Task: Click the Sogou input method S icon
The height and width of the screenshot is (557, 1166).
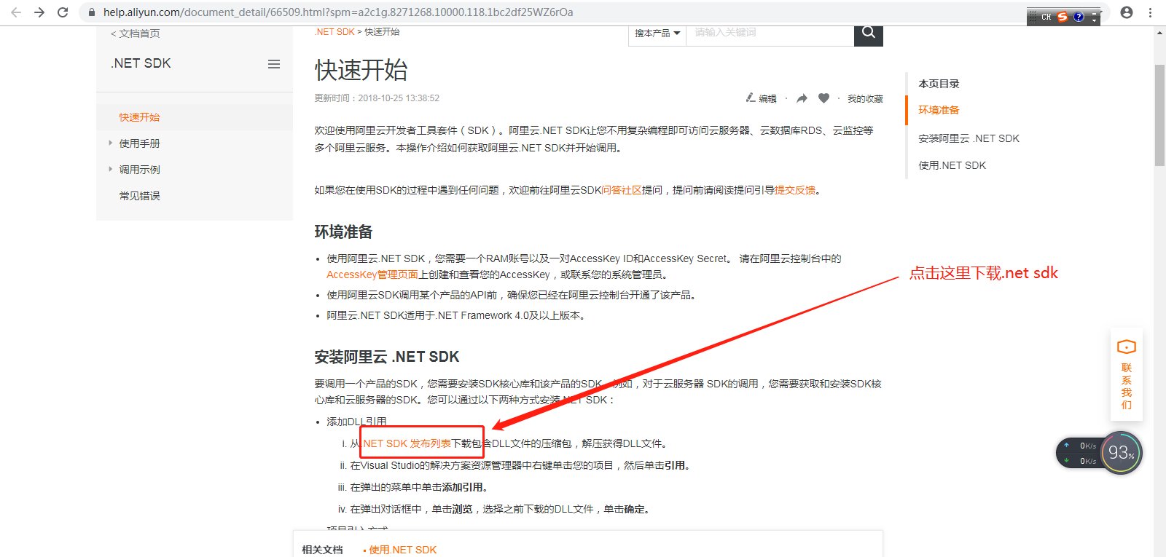Action: pyautogui.click(x=1063, y=17)
